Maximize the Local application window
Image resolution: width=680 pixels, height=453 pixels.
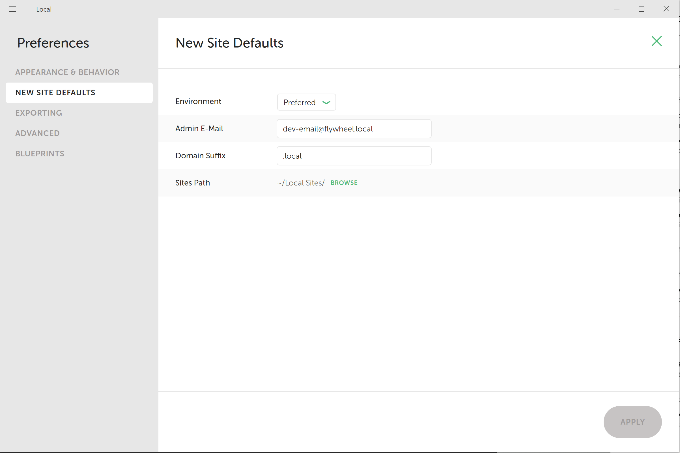tap(642, 9)
